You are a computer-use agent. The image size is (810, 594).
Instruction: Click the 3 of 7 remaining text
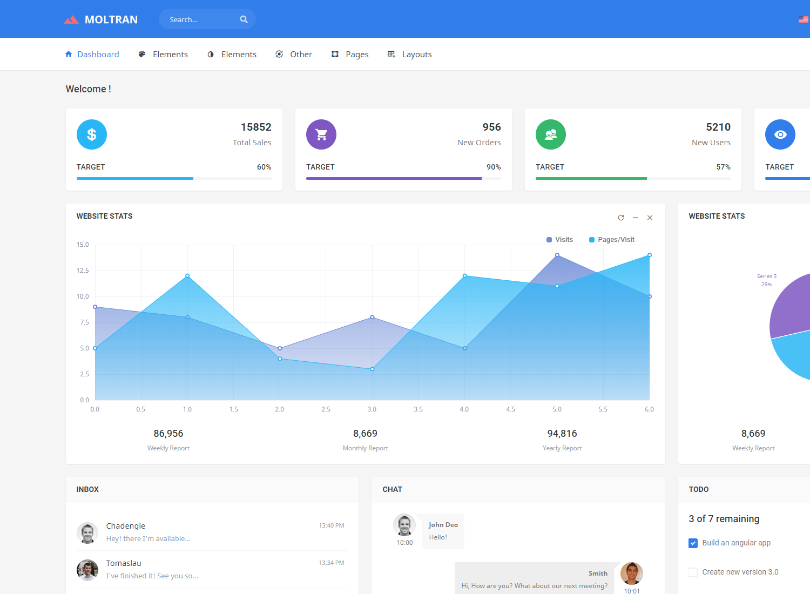coord(724,519)
